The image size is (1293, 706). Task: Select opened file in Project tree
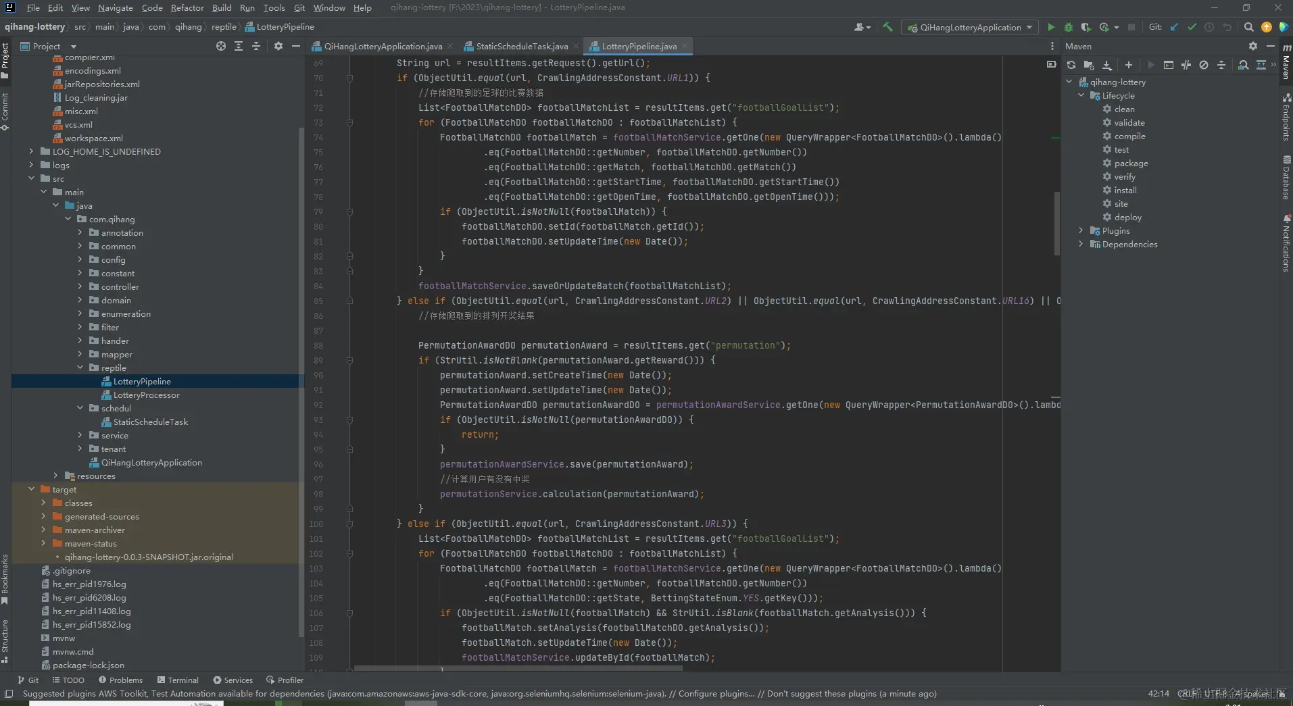point(220,46)
